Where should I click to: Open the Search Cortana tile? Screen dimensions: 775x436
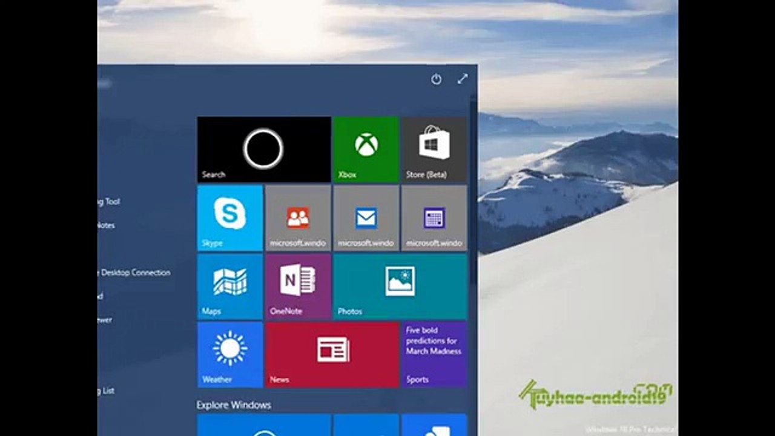264,150
